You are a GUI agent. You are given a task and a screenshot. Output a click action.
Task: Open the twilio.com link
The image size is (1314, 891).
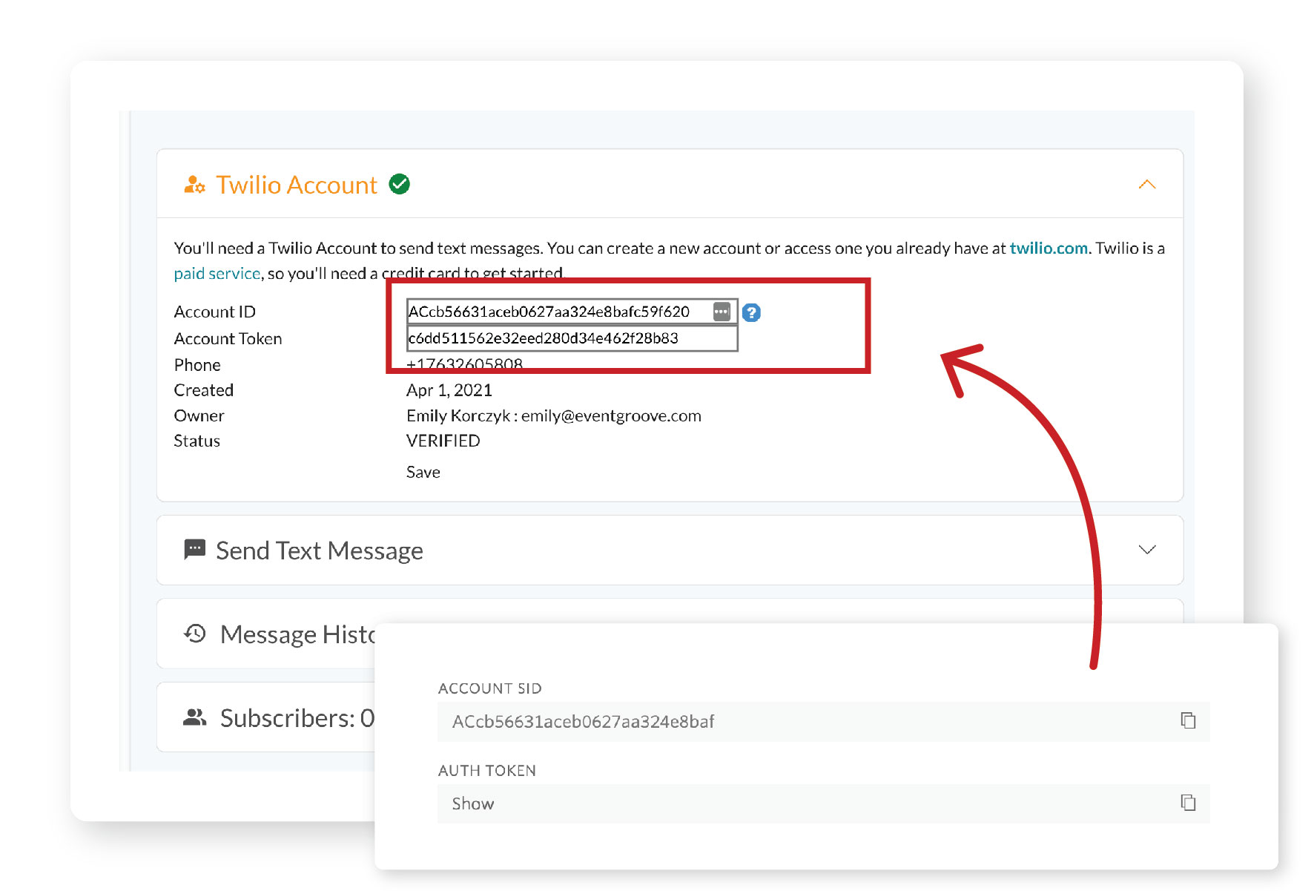tap(1049, 248)
